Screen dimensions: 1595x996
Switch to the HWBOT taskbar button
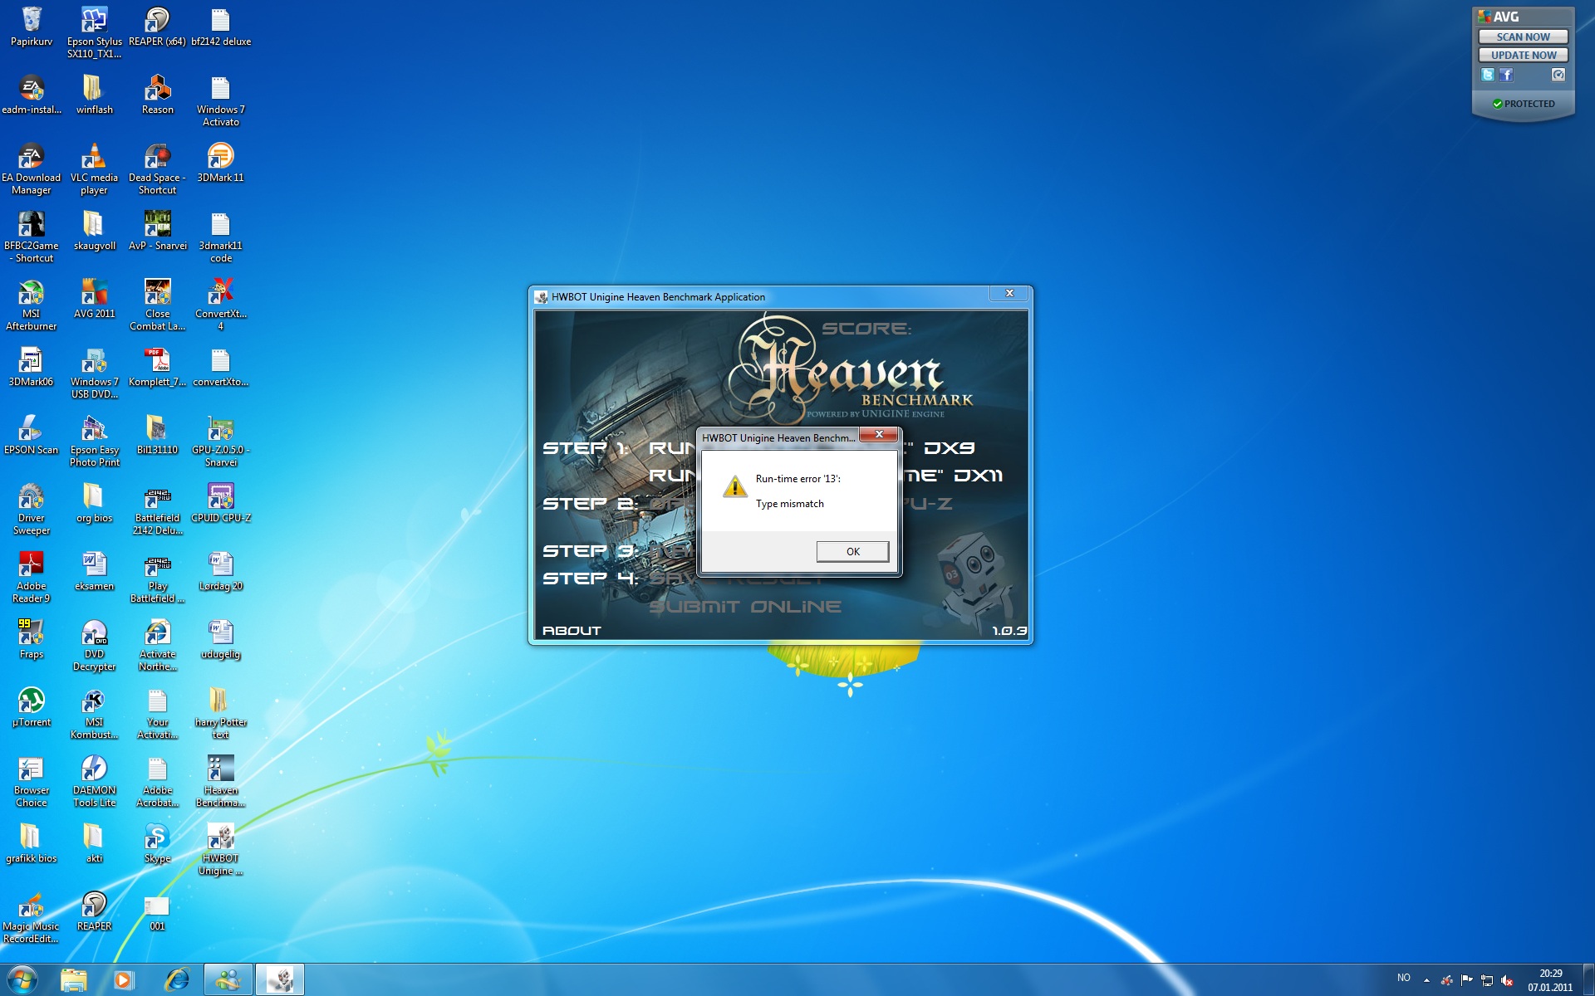(280, 979)
